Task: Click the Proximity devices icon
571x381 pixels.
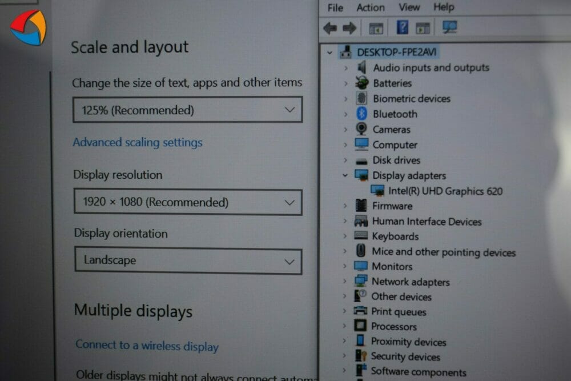Action: click(360, 341)
